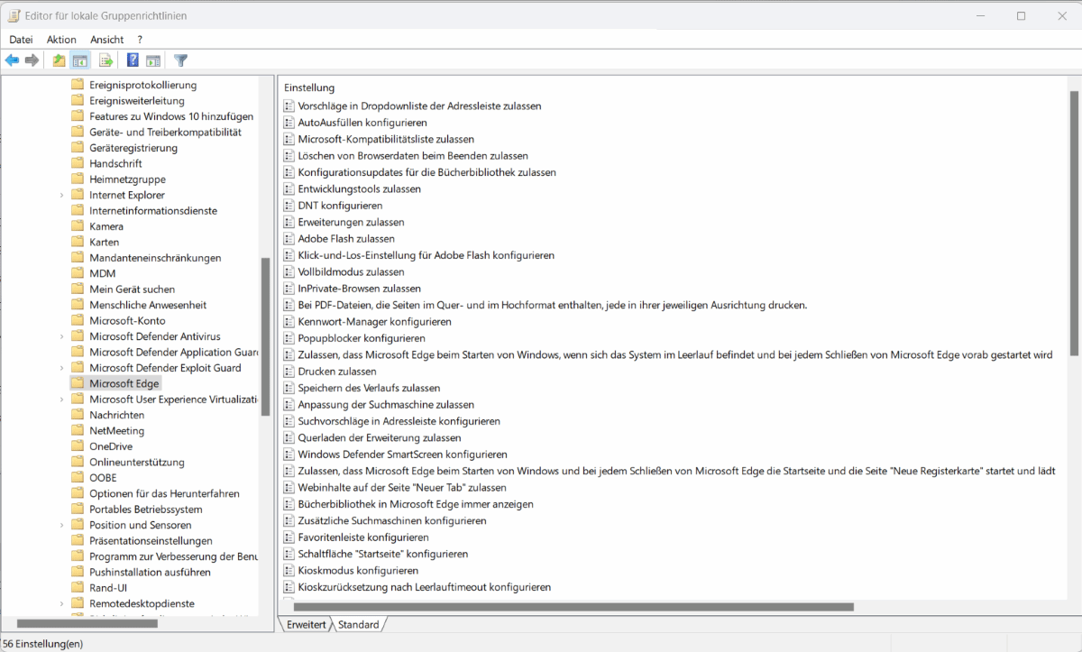Click the settings list horizontal scrollbar

[x=573, y=607]
